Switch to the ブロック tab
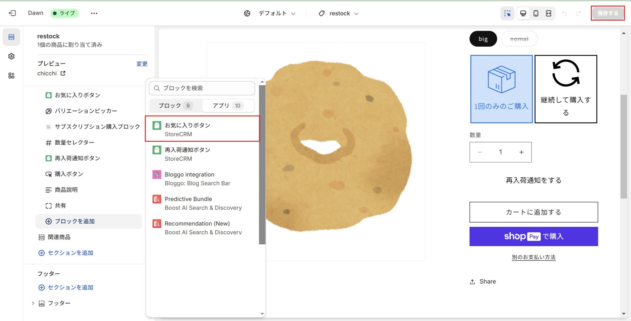The height and width of the screenshot is (321, 631). (175, 105)
